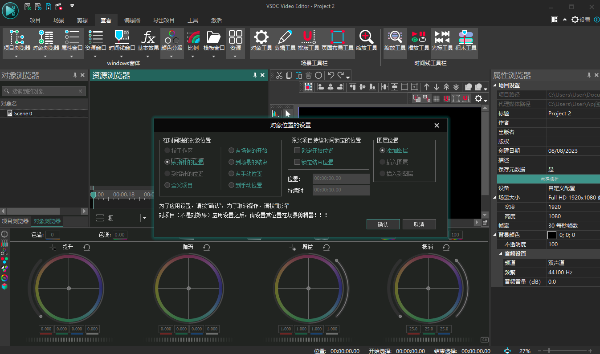Screen dimensions: 600x354
Task: Click the 取消 button
Action: 419,224
